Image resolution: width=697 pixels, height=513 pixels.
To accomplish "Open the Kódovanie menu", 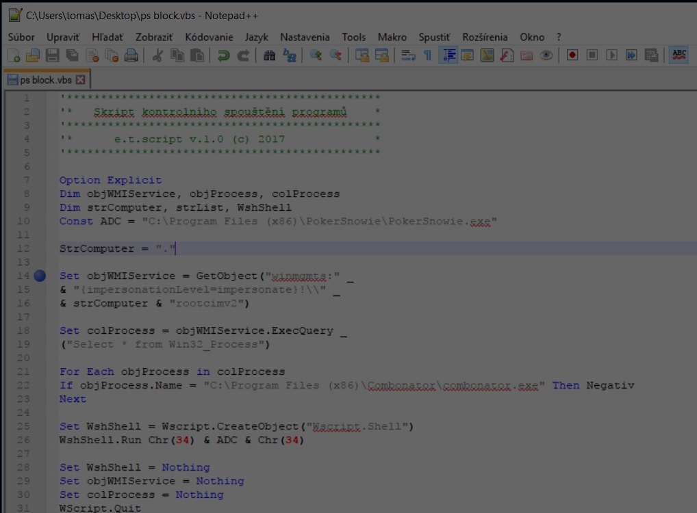I will click(209, 37).
